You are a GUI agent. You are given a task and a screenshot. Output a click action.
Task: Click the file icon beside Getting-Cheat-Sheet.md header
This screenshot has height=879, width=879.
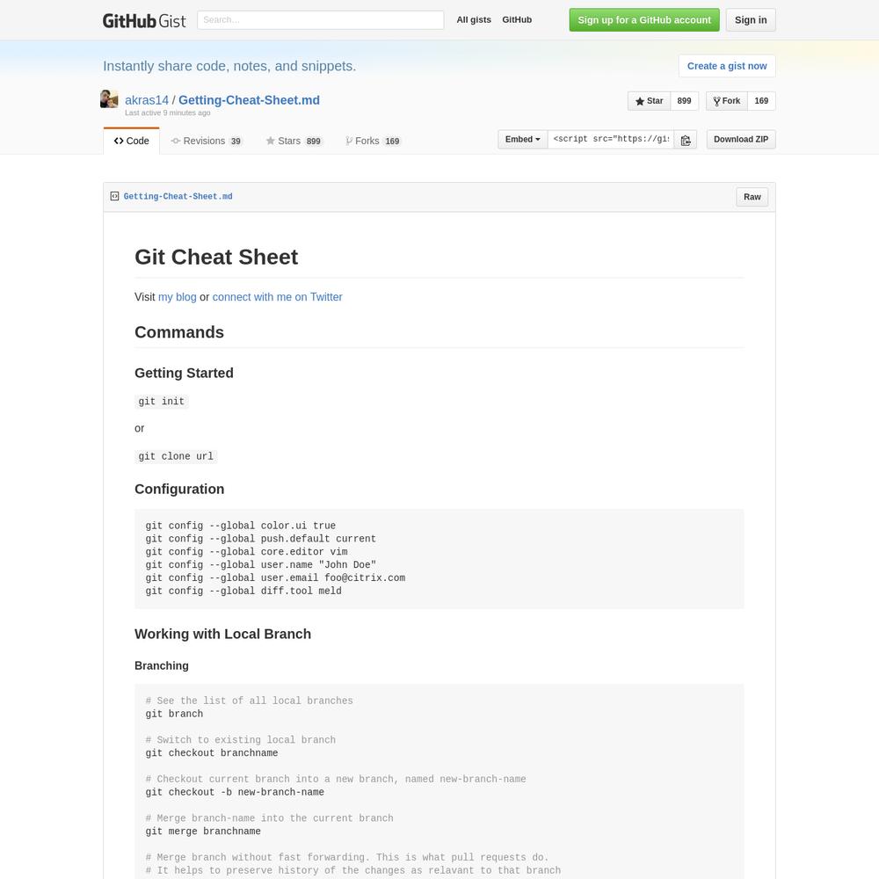point(114,197)
